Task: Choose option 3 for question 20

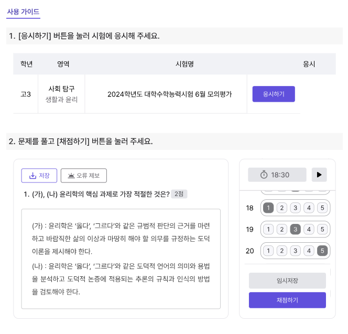Action: (x=295, y=251)
